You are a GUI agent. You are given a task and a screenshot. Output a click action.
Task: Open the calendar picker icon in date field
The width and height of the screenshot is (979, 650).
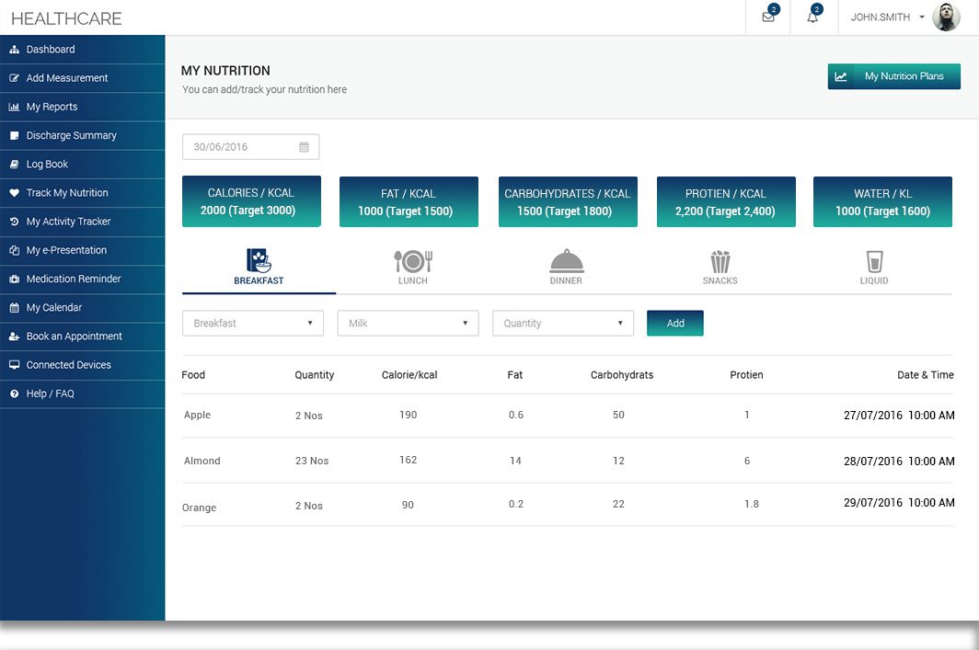[x=304, y=146]
